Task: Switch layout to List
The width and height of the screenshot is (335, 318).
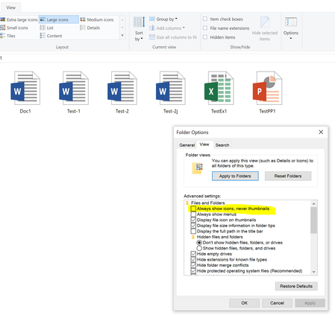Action: coord(47,28)
